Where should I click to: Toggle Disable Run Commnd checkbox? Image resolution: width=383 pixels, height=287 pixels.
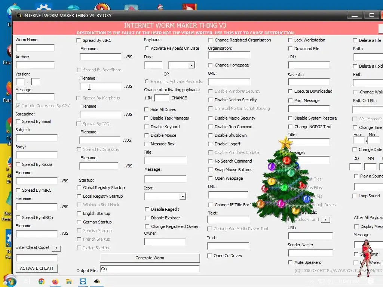point(210,127)
